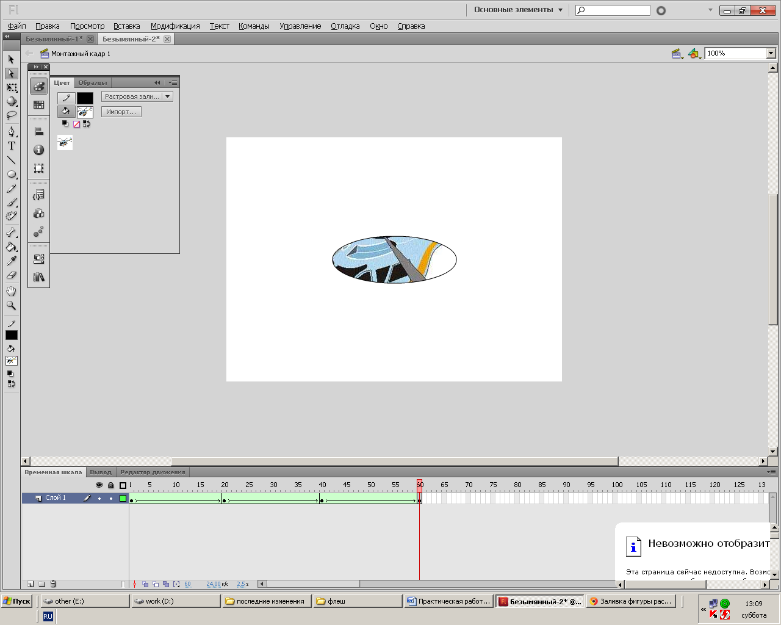
Task: Select the Pen tool
Action: coord(11,132)
